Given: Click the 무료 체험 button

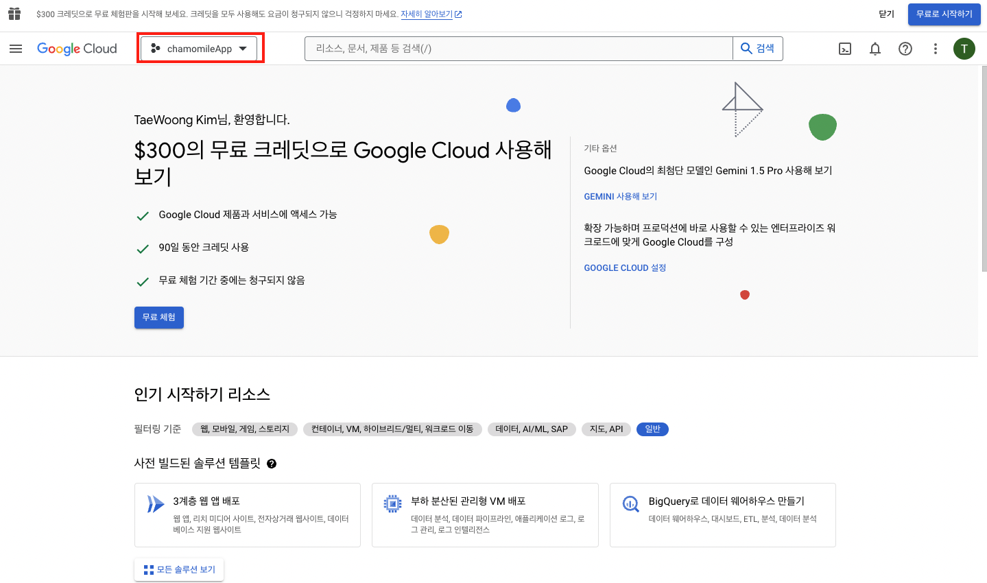Looking at the screenshot, I should tap(159, 318).
